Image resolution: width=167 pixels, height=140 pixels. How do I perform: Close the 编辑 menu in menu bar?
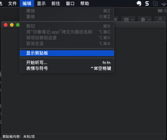click(27, 3)
